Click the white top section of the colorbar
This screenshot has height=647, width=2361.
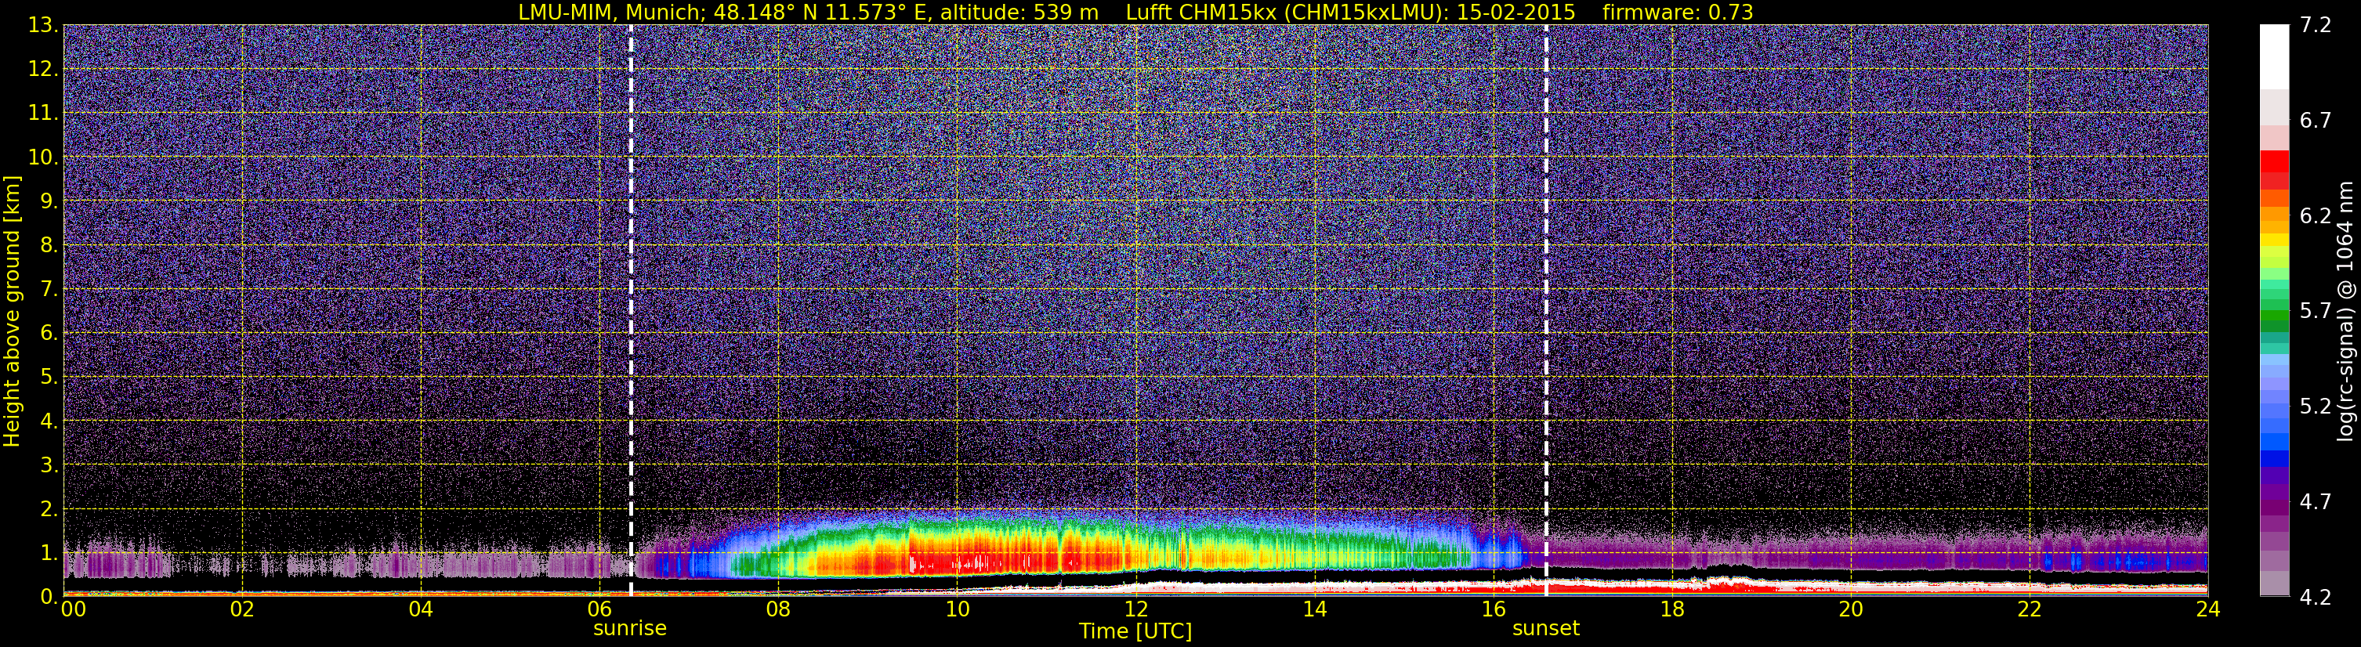[x=2274, y=56]
